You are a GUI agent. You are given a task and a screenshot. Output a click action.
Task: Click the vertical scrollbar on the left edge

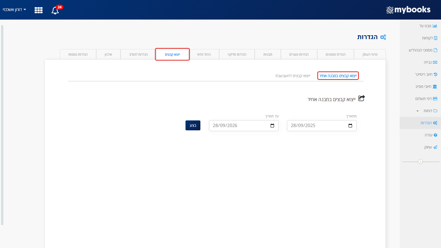coord(2,125)
